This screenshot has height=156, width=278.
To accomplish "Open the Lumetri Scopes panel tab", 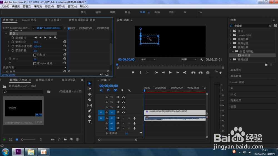I will pos(29,20).
